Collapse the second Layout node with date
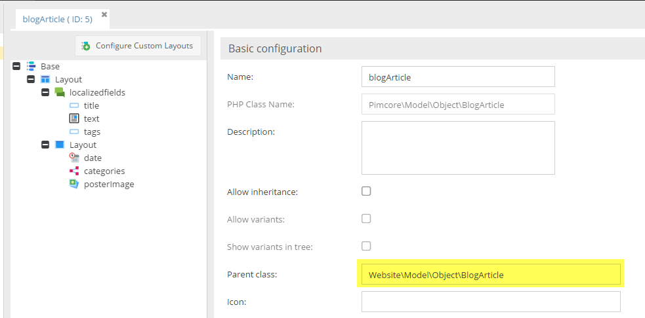The image size is (645, 318). tap(45, 145)
